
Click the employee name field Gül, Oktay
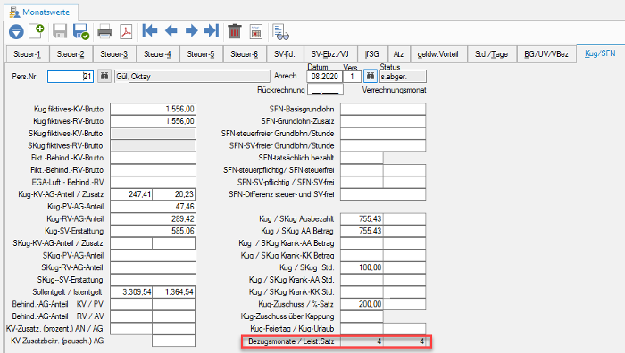192,77
